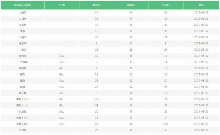Select the 三去酱鱼 product name
Viewport: 220px width, 135px height.
(23, 62)
